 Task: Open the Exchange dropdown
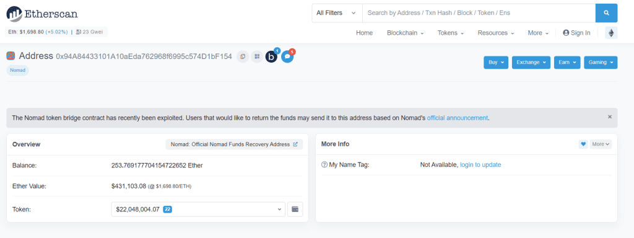click(x=531, y=63)
